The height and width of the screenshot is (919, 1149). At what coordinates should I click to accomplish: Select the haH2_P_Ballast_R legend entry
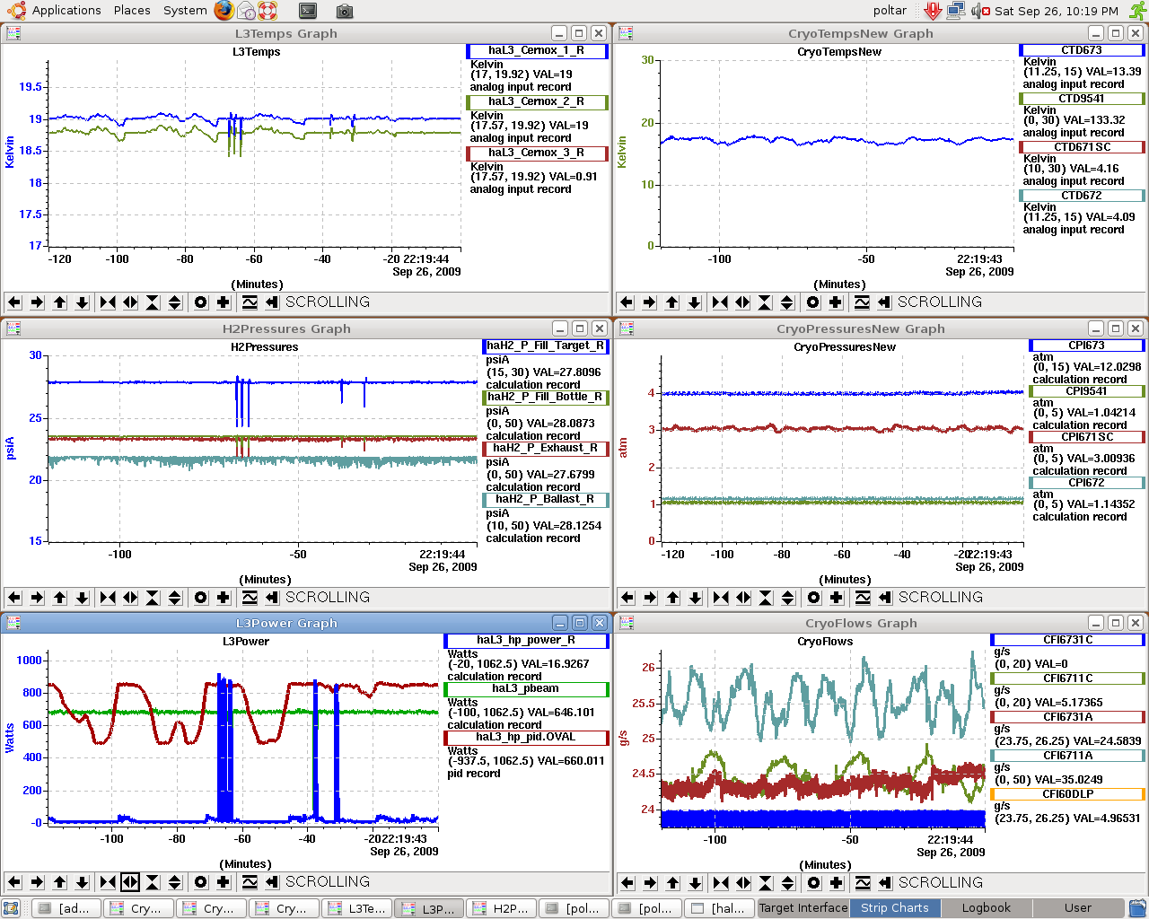[546, 499]
